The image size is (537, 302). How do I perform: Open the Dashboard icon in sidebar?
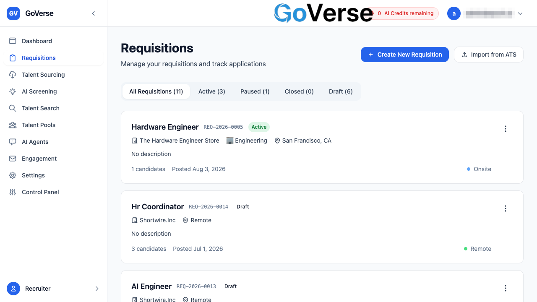(13, 41)
